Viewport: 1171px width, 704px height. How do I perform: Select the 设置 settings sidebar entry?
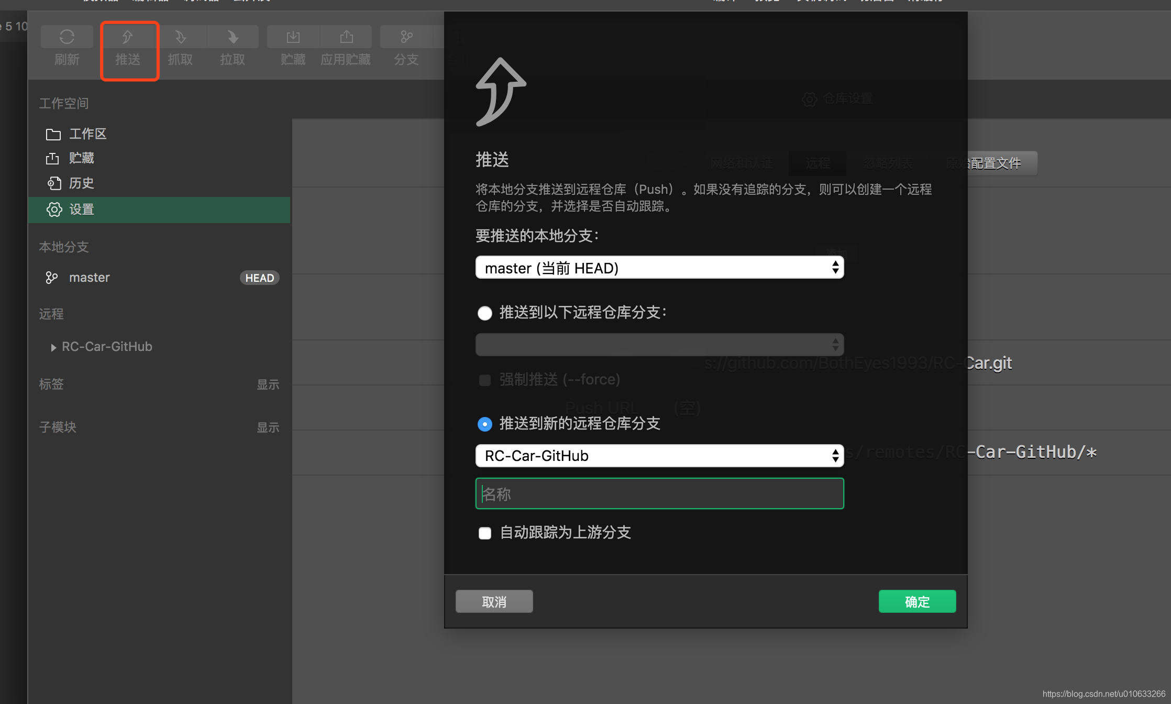pyautogui.click(x=159, y=210)
